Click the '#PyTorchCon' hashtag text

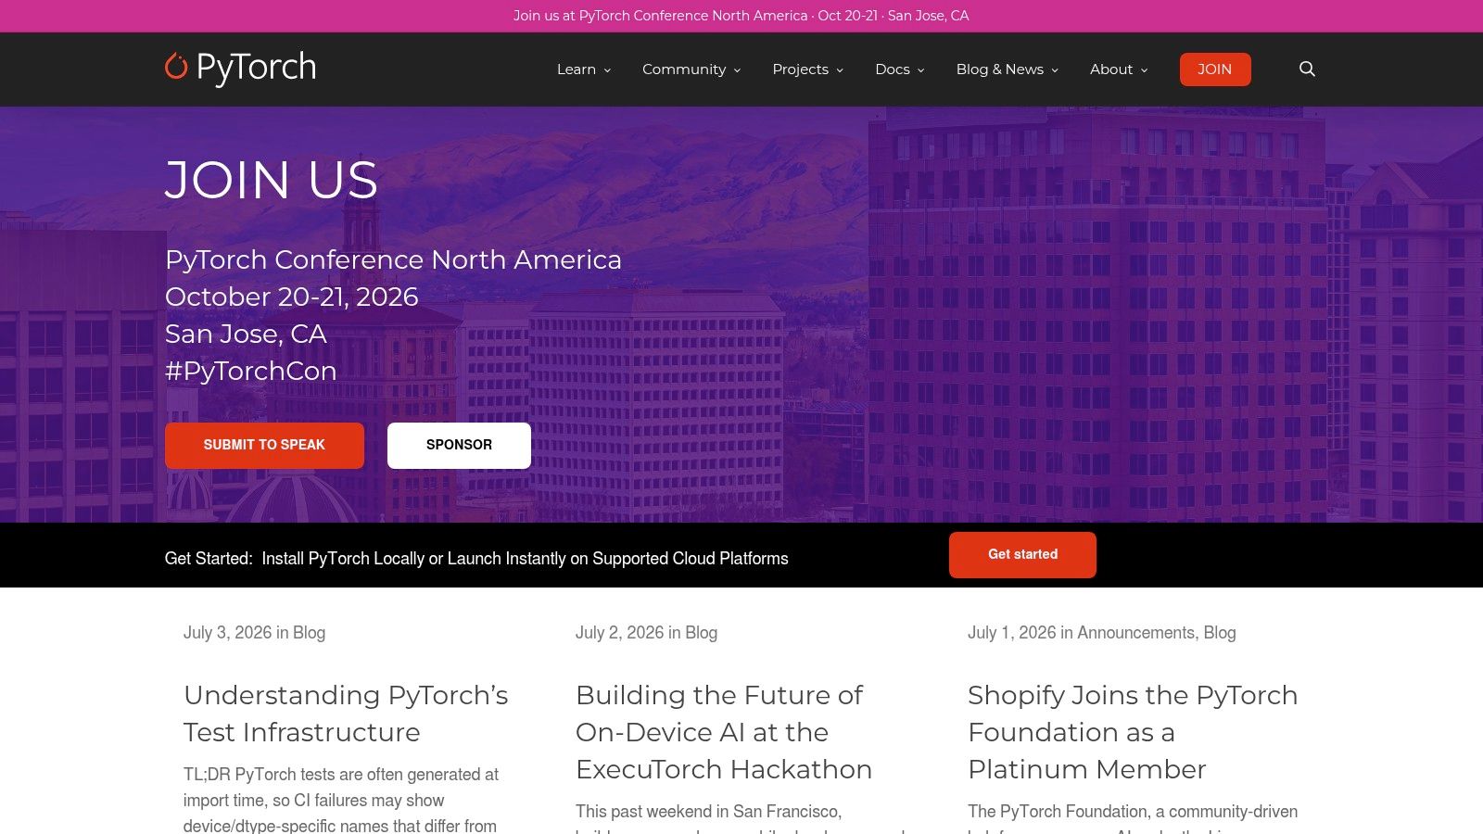[250, 371]
